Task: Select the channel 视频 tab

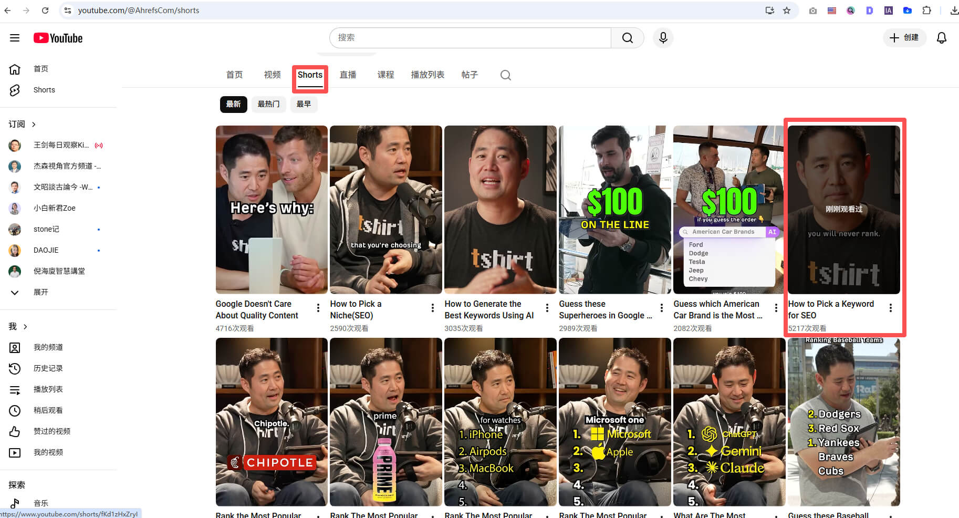Action: [x=272, y=75]
